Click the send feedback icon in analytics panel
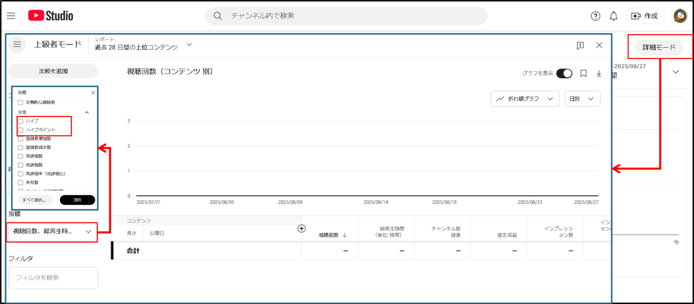Screen dimensions: 694x304 tap(580, 45)
